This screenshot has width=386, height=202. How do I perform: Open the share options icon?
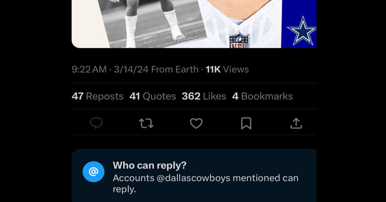coord(296,123)
